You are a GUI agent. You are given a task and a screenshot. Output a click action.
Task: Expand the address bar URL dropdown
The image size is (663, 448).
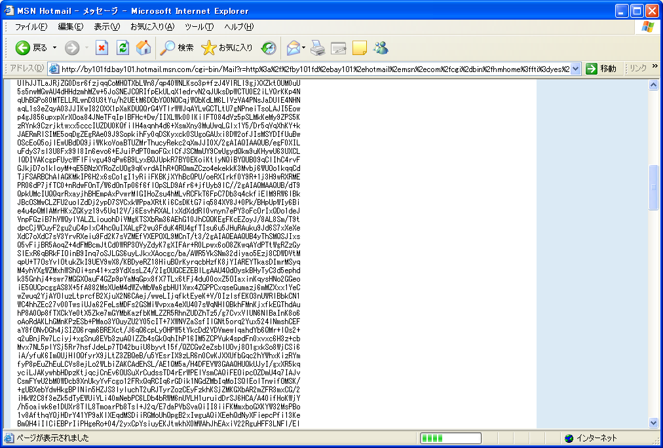575,69
